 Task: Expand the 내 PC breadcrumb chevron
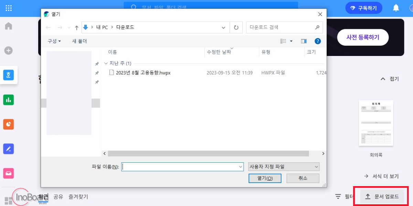pyautogui.click(x=112, y=27)
